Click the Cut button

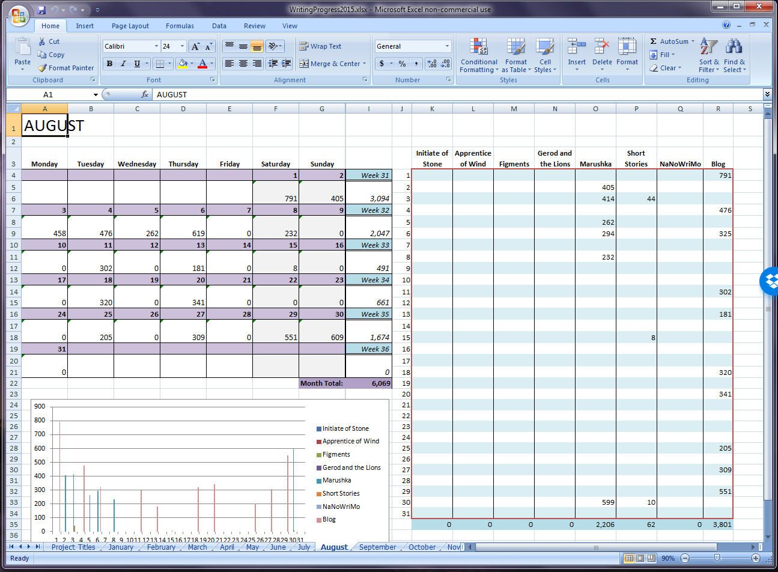(x=49, y=41)
